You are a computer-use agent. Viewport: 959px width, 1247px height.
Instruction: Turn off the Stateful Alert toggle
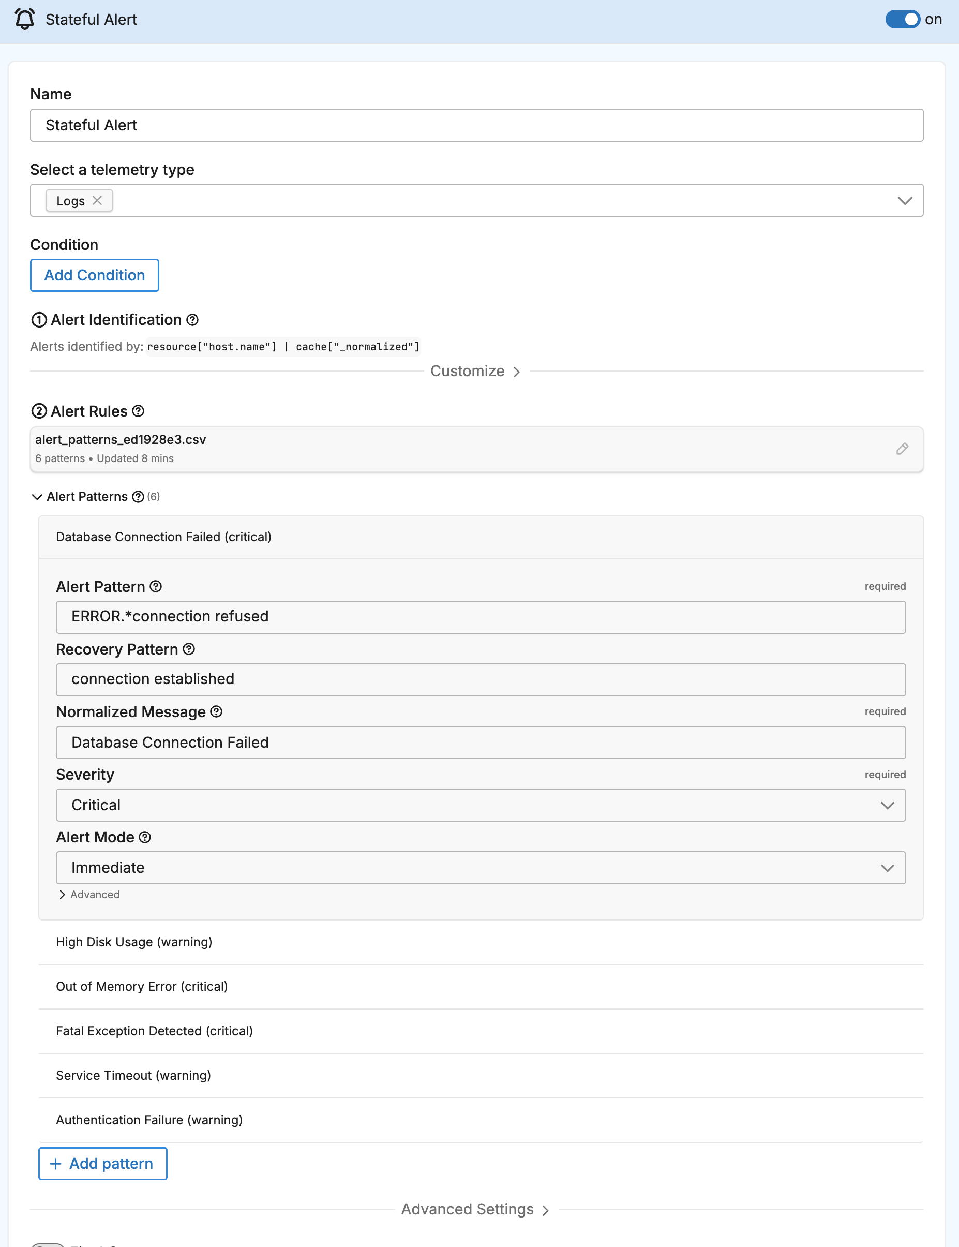[903, 20]
